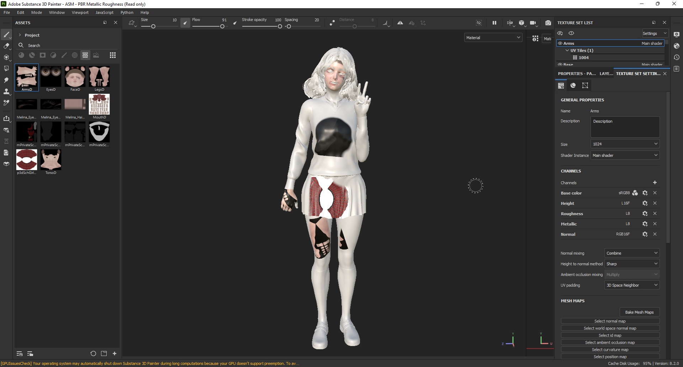Open the File menu
Image resolution: width=683 pixels, height=367 pixels.
7,12
